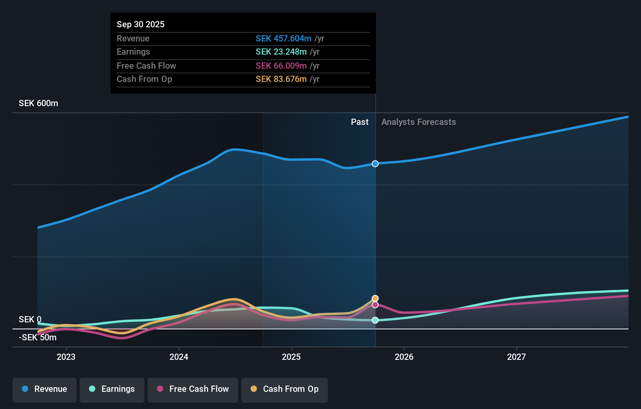
Task: Select the pink Free Cash Flow data point marker
Action: pos(375,304)
